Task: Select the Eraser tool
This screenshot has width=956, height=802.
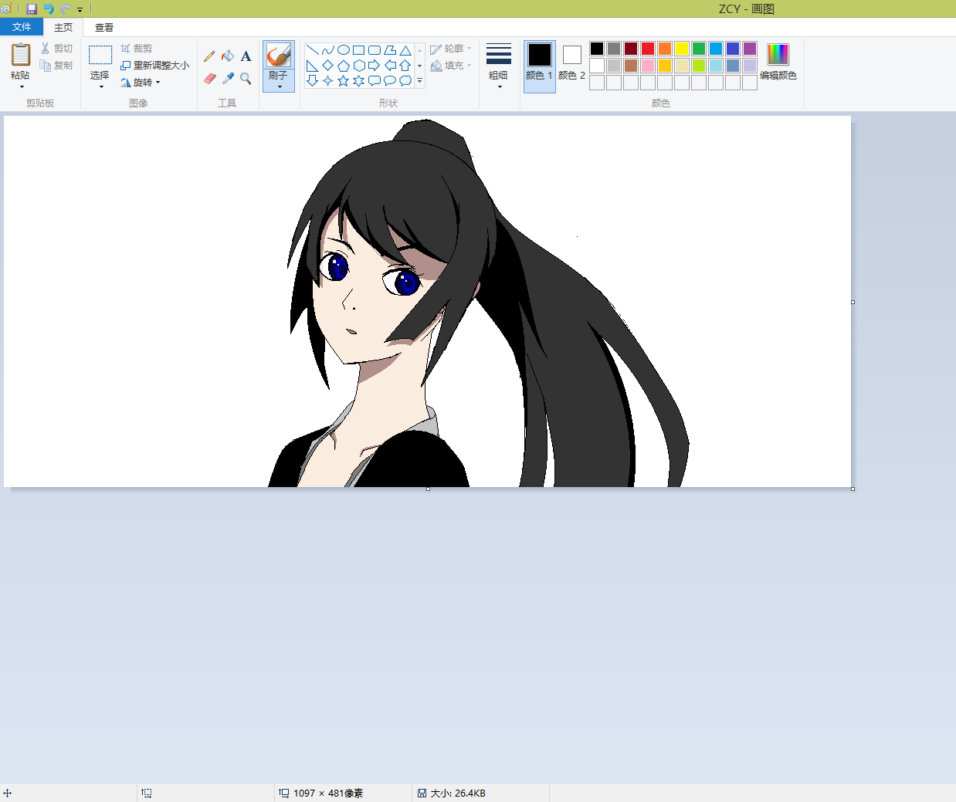Action: coord(210,79)
